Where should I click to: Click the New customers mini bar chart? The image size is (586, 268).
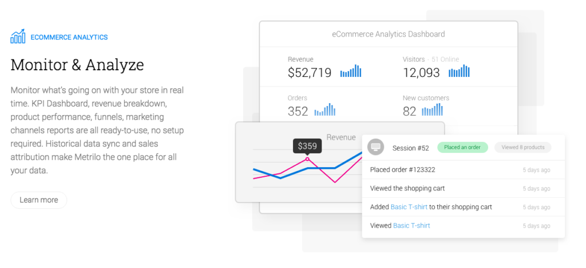tap(432, 109)
